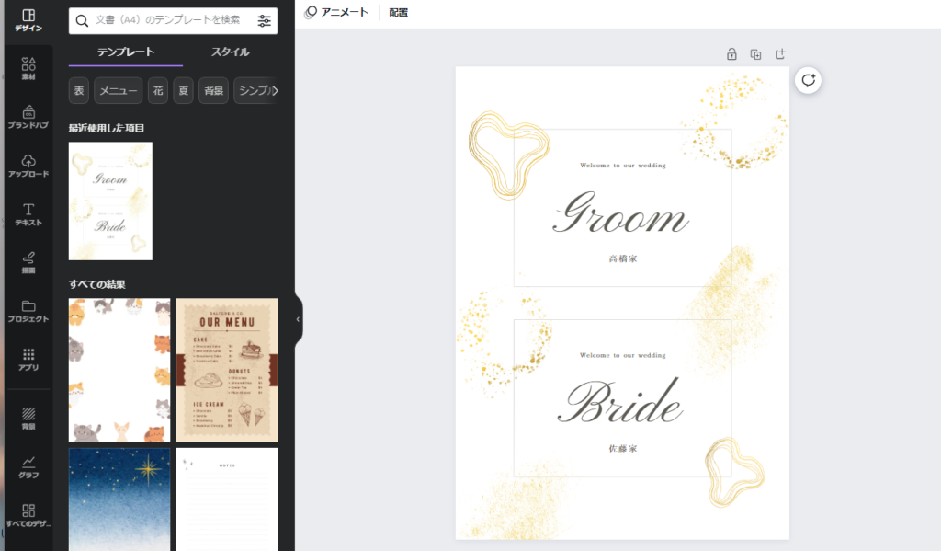The height and width of the screenshot is (551, 941).
Task: Click the アニメート button
Action: [336, 13]
